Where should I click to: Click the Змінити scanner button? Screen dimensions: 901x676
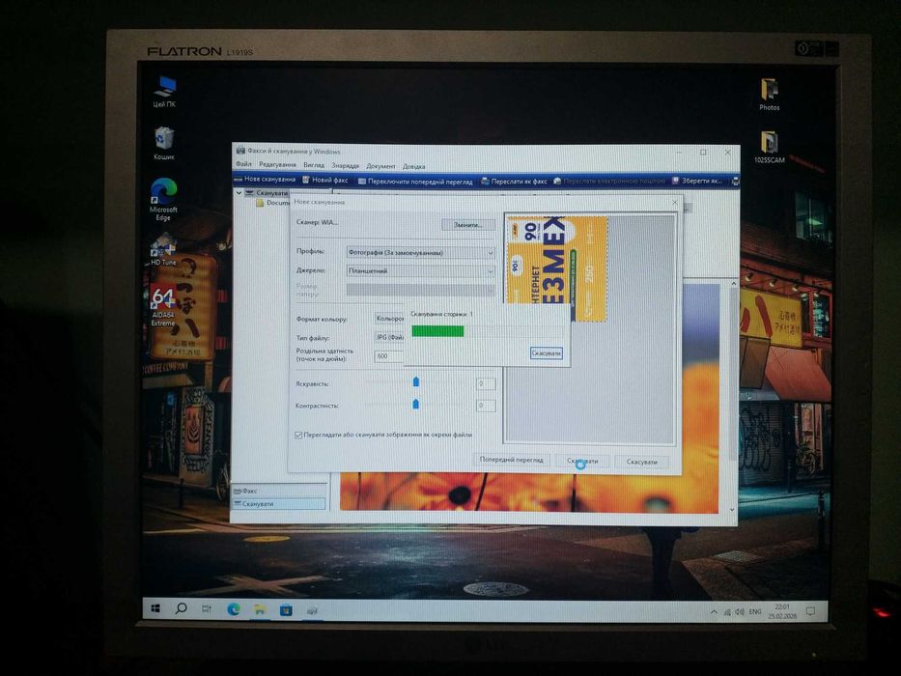[x=467, y=225]
